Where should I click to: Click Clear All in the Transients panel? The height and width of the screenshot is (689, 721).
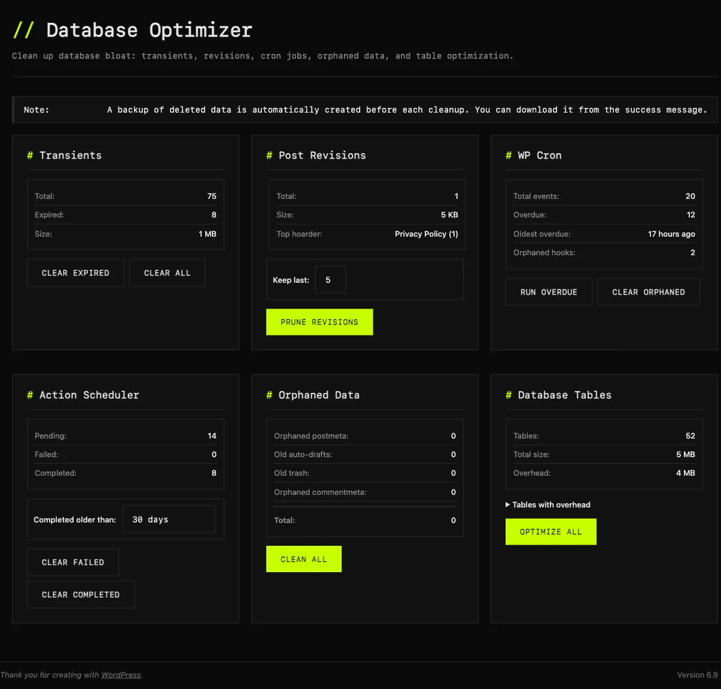click(167, 273)
